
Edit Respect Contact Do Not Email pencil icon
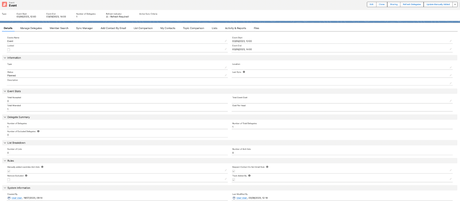(x=451, y=170)
